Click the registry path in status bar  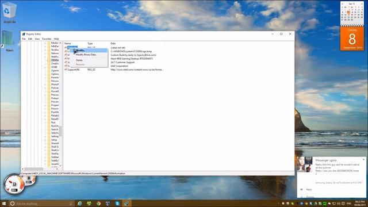point(73,174)
